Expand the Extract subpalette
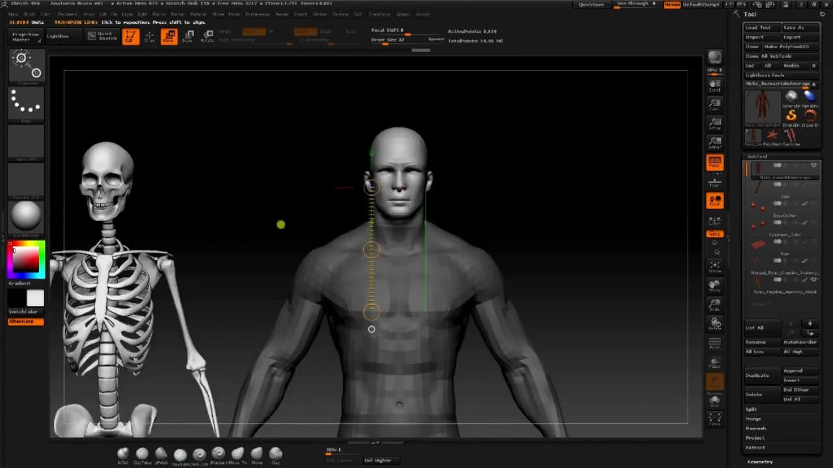 pyautogui.click(x=756, y=447)
